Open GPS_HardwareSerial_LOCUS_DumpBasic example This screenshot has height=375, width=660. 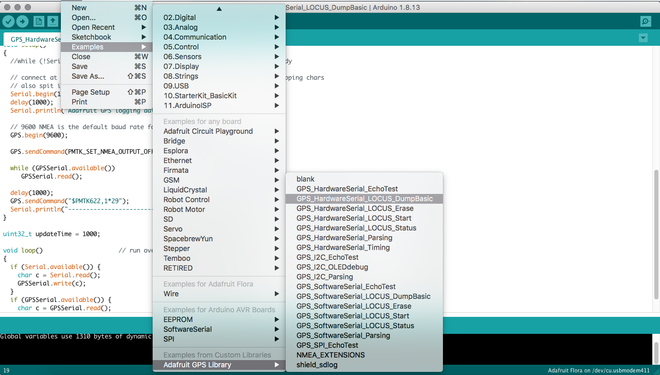pos(364,199)
